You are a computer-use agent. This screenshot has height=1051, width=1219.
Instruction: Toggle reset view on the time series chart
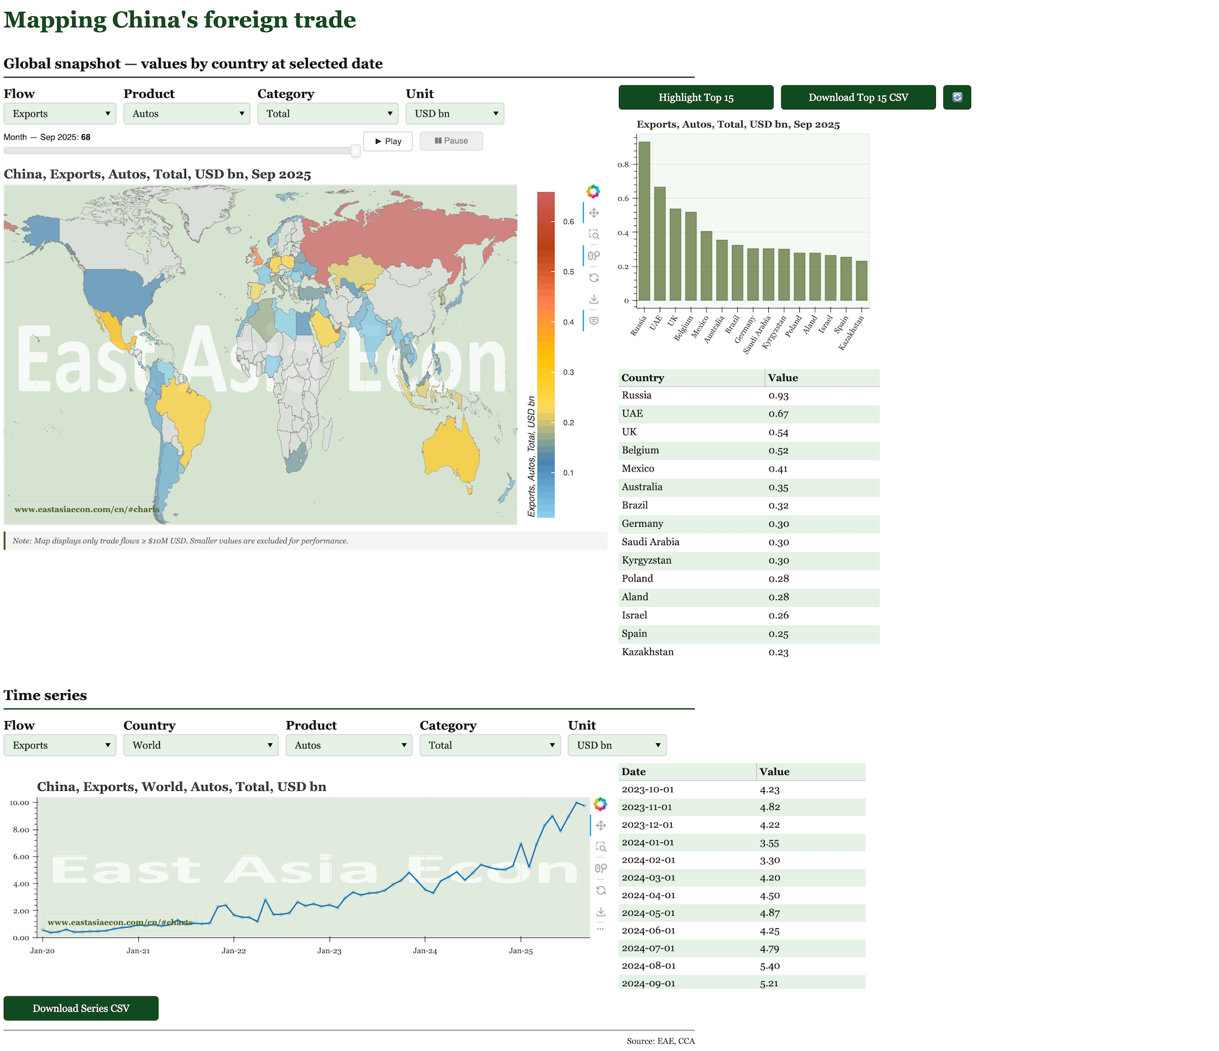(601, 889)
